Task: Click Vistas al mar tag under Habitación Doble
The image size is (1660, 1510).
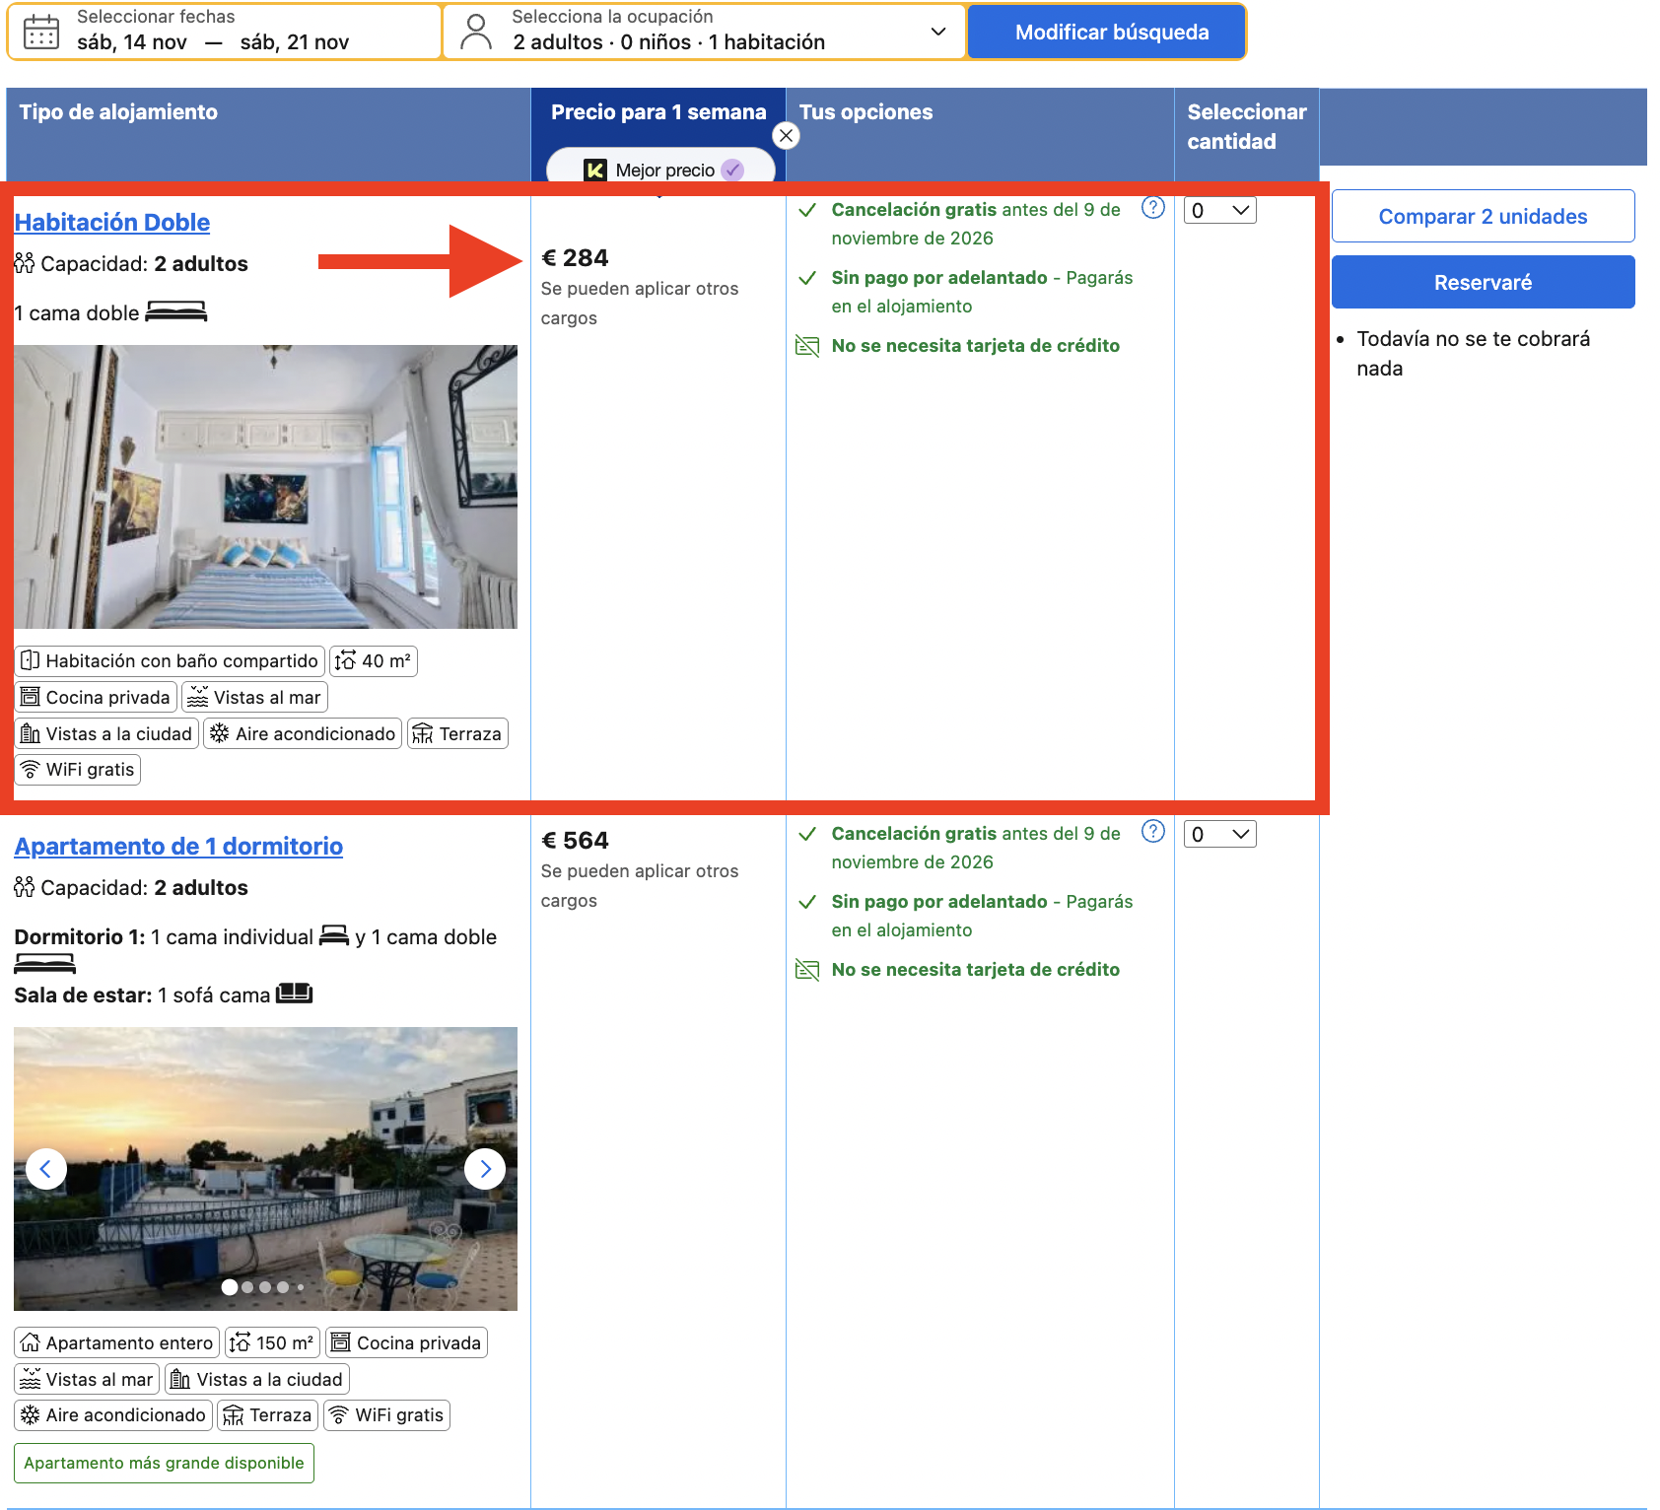Action: point(255,697)
